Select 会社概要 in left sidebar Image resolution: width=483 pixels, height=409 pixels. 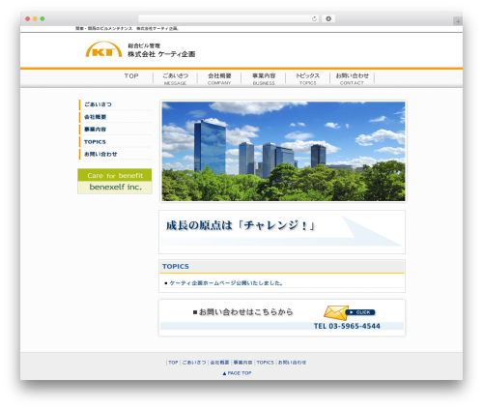[x=115, y=117]
